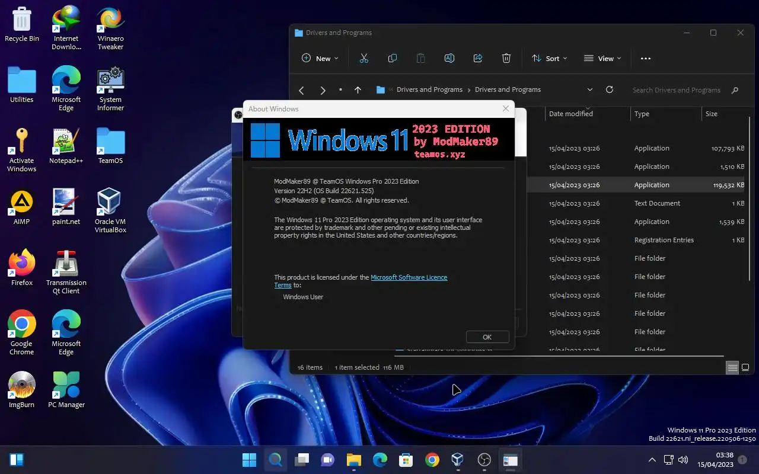Open File Explorer from the taskbar
This screenshot has height=474, width=759.
pos(354,460)
